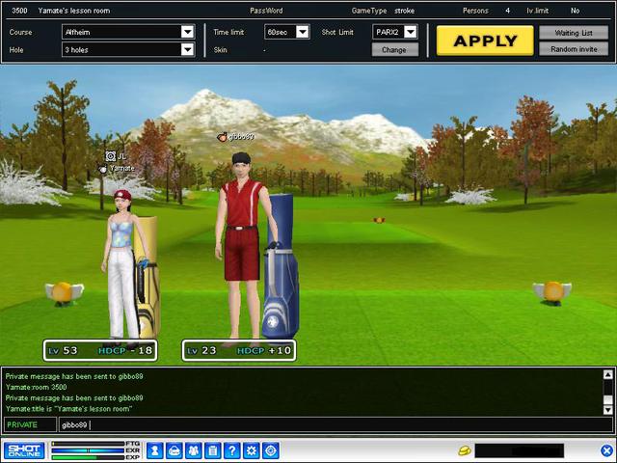Open the Shot Limit PARX2 dropdown
Screen dimensions: 617x463
click(x=410, y=32)
